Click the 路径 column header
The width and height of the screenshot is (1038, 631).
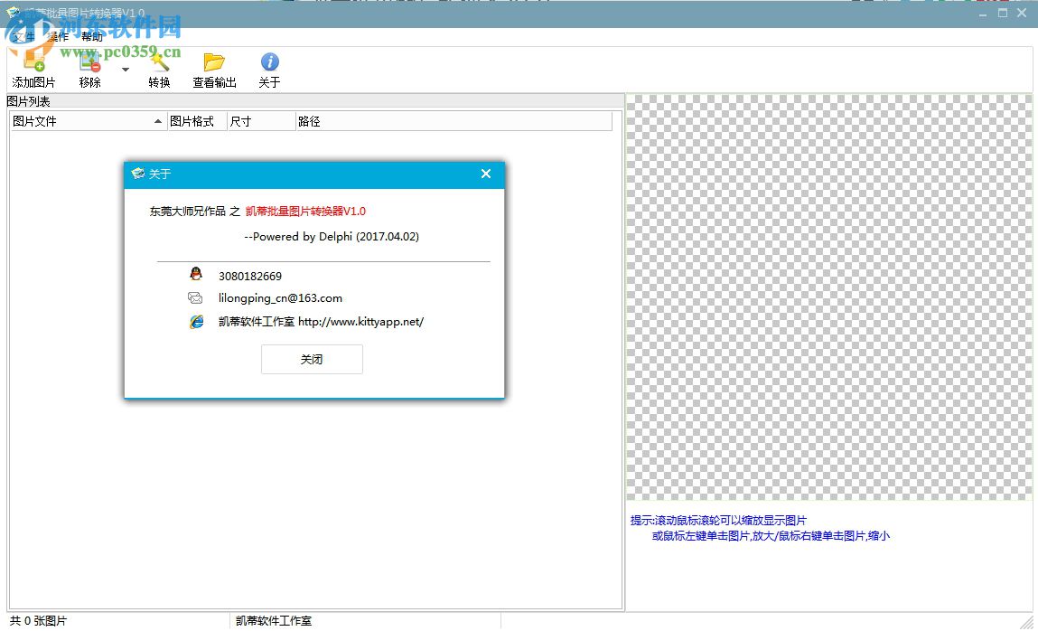[x=454, y=121]
